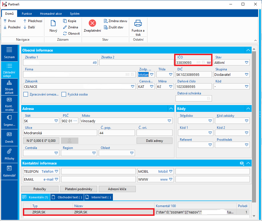Click Další adresy button

click(154, 141)
